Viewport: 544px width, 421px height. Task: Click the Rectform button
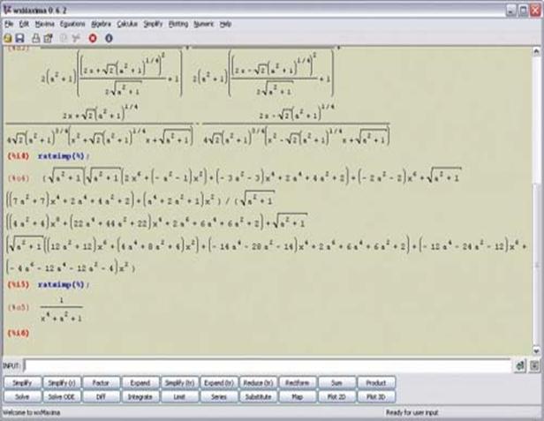point(298,383)
